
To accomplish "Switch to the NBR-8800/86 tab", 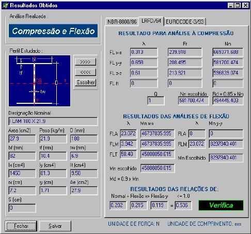I will point(122,22).
